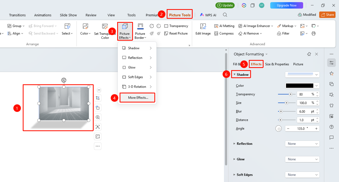Viewport: 339px width, 182px height.
Task: Click the help question mark in right sidebar
Action: tap(332, 127)
